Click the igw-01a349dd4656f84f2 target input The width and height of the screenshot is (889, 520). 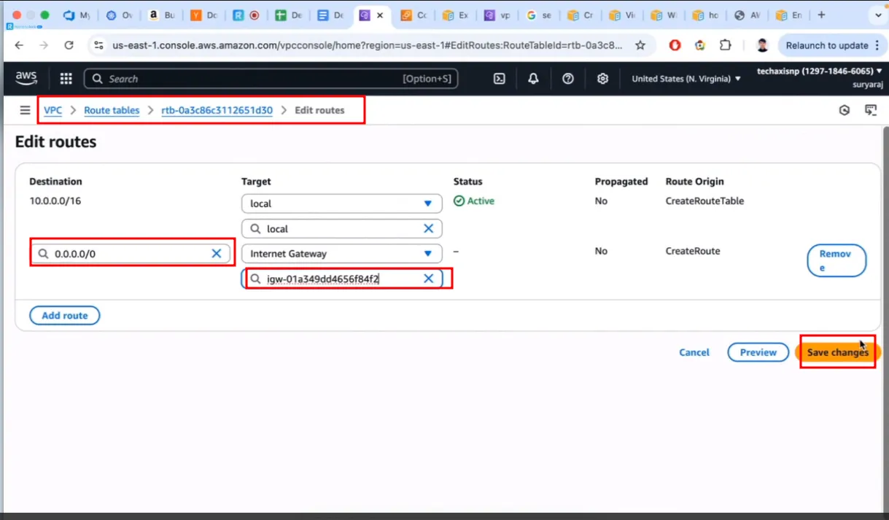[342, 279]
